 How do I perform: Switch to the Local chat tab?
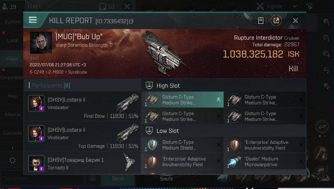pos(12,40)
